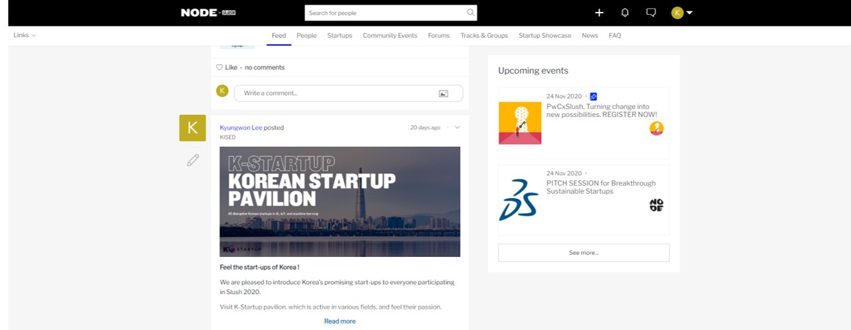Attach image via comment picture icon
Screen dimensions: 851x330
pos(443,94)
